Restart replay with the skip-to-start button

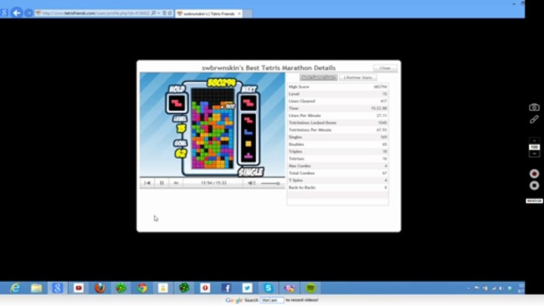tap(147, 183)
